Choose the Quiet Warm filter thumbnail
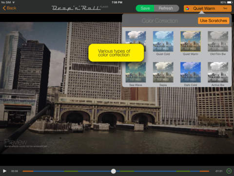Image resolution: width=234 pixels, height=176 pixels. click(191, 42)
